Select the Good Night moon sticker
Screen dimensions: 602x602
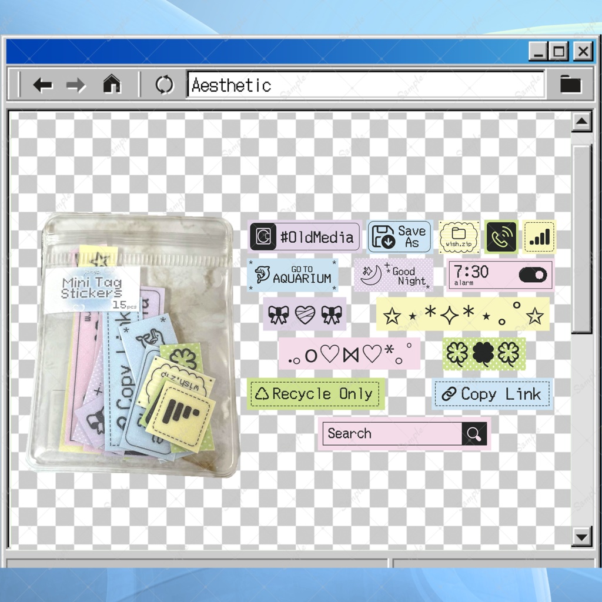(x=393, y=275)
